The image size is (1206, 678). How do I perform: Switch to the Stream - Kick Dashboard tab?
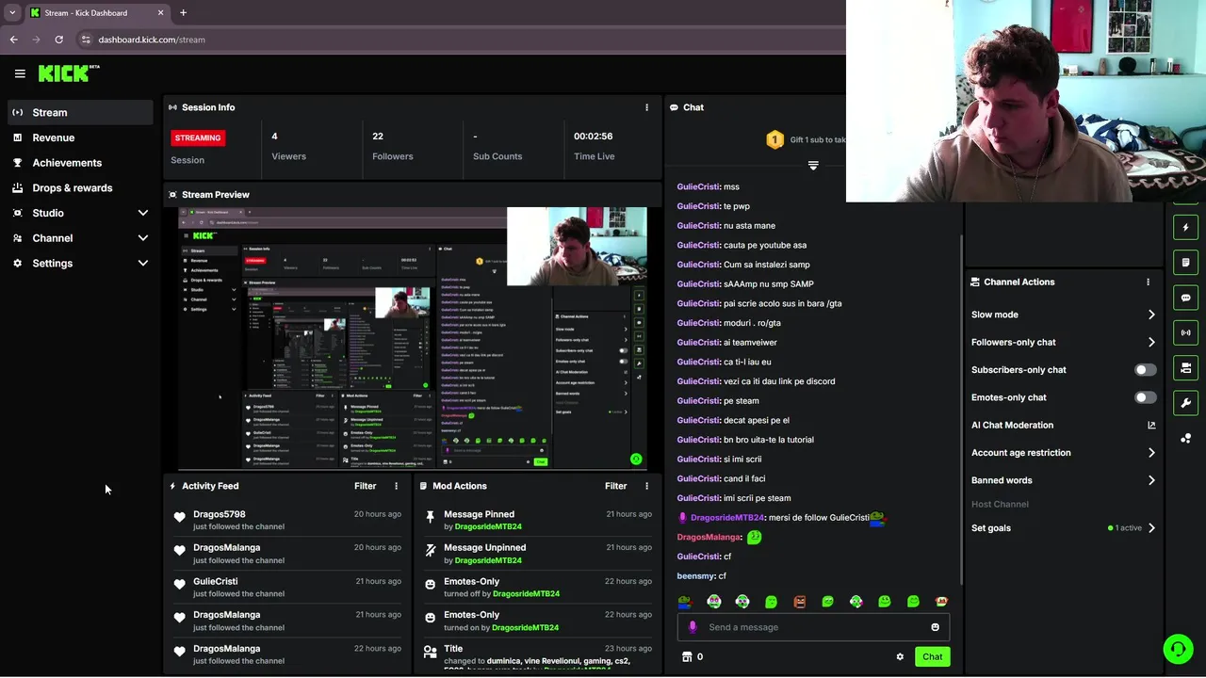click(x=97, y=13)
